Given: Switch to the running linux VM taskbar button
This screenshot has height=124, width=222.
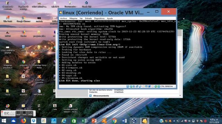Looking at the screenshot, I should point(144,121).
